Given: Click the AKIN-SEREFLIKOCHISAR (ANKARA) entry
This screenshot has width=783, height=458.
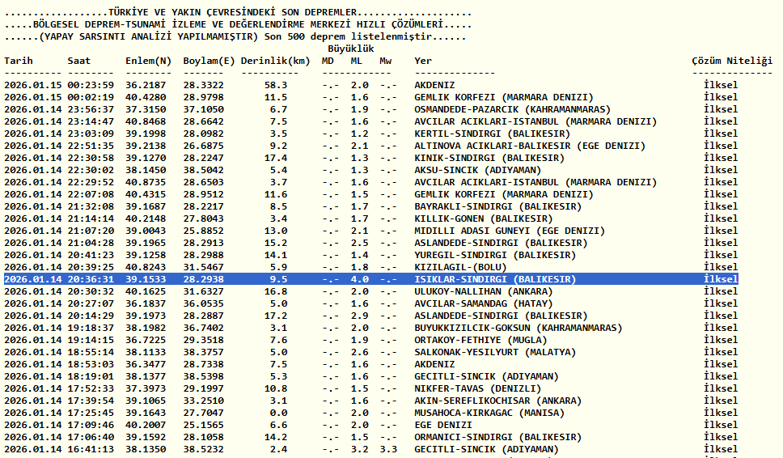Looking at the screenshot, I should (497, 401).
